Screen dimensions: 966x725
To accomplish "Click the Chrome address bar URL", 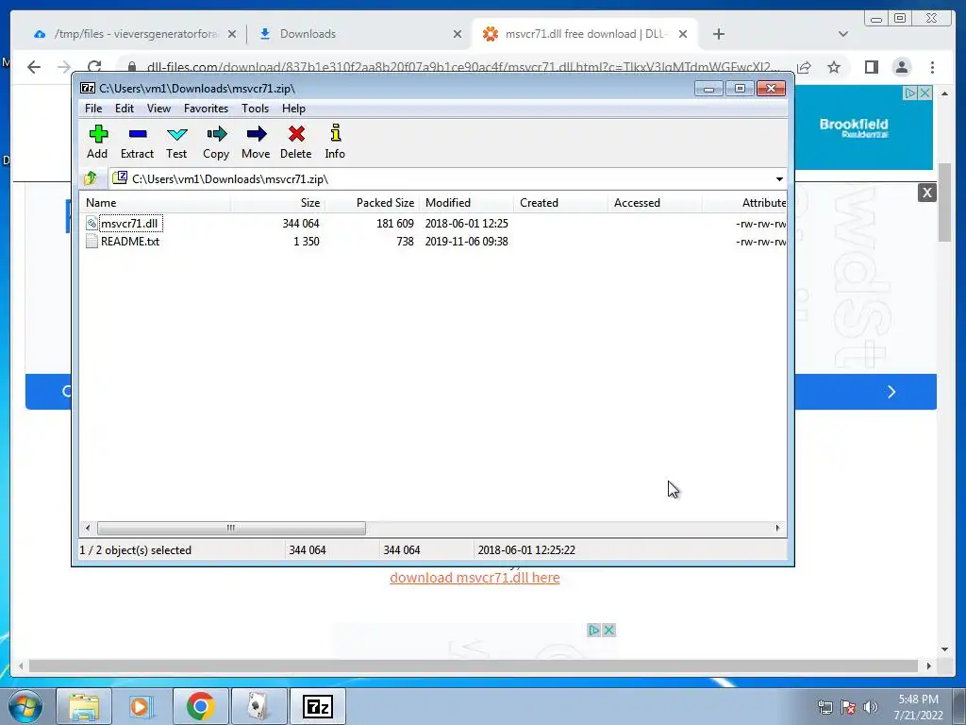I will pos(463,67).
